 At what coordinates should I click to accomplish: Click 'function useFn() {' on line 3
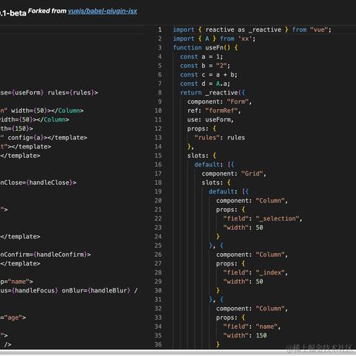point(205,48)
